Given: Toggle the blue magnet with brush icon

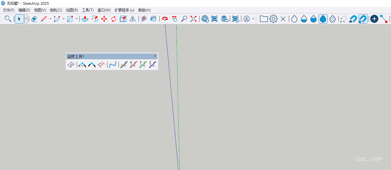Looking at the screenshot, I should (x=353, y=19).
